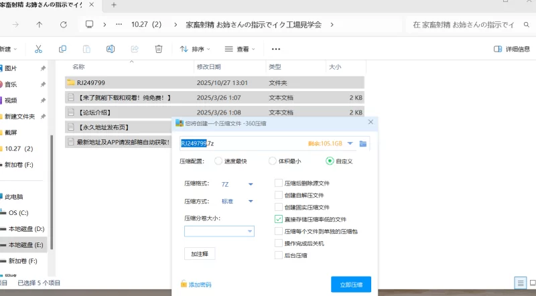Open the 排序 sort menu
The height and width of the screenshot is (296, 536).
pyautogui.click(x=195, y=49)
